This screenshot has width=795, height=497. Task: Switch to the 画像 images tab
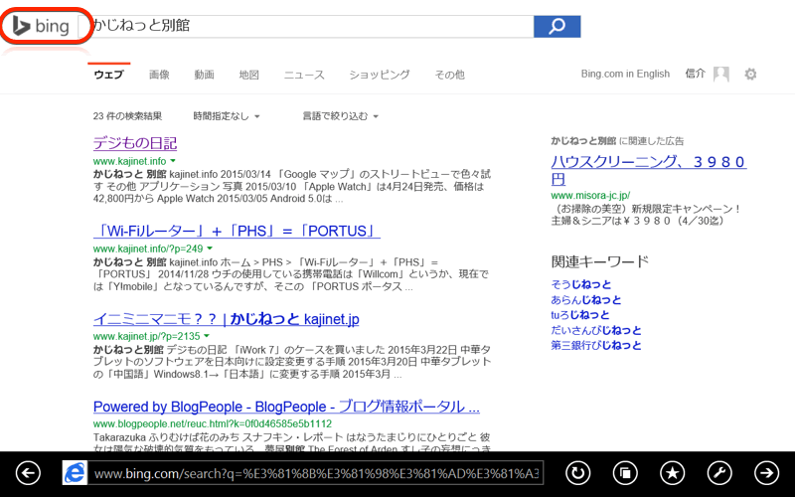coord(159,75)
